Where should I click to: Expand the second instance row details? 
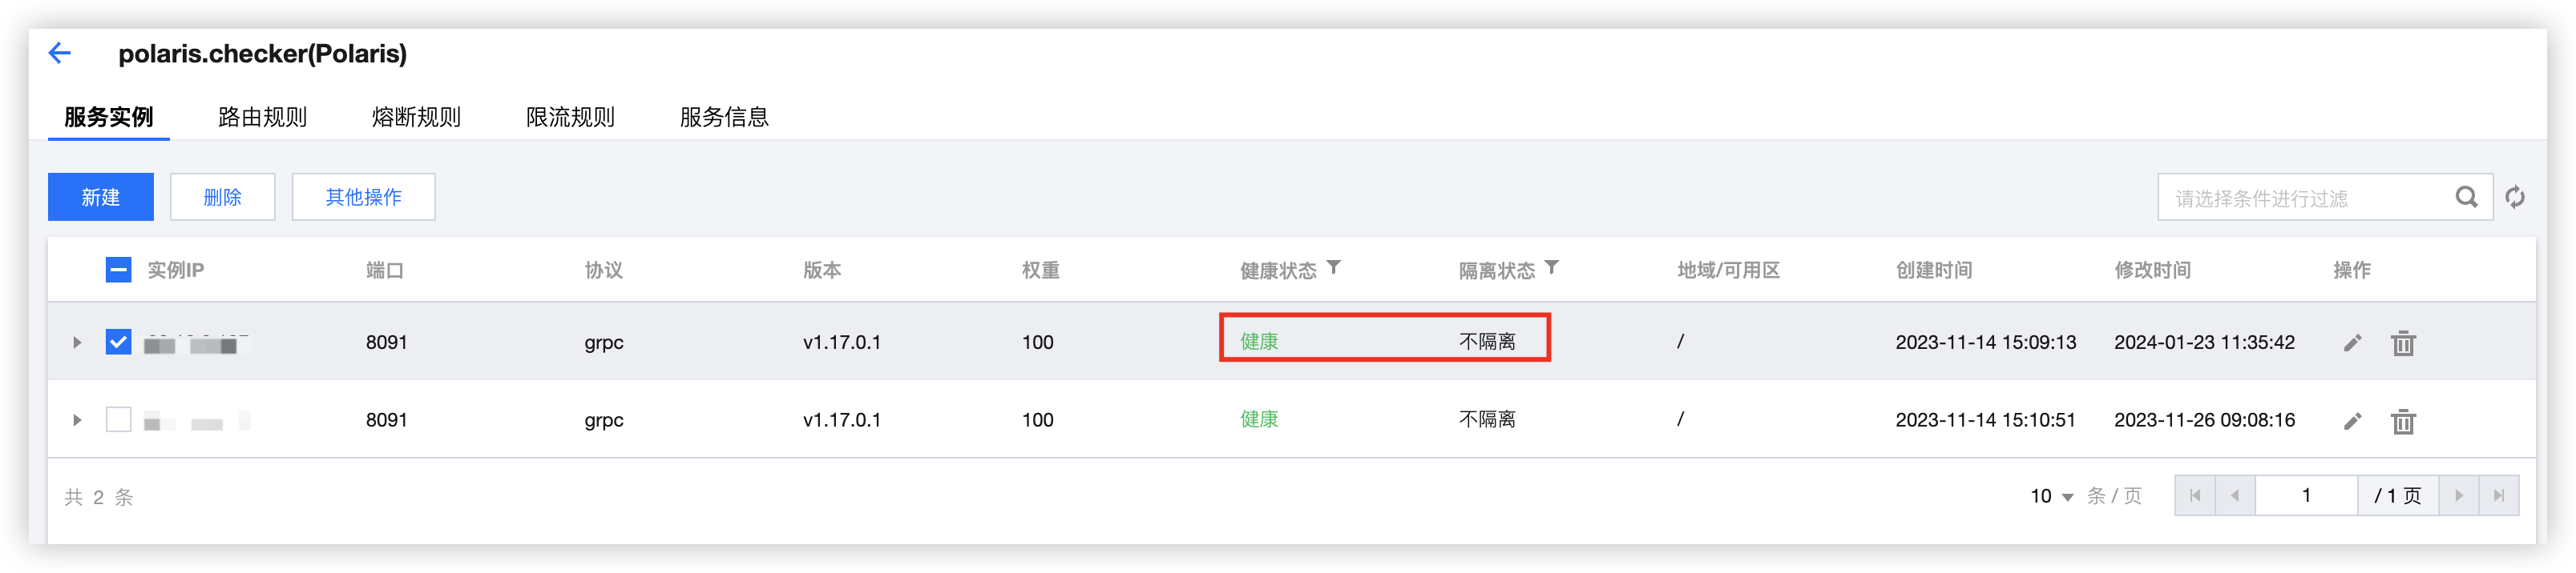tap(77, 420)
